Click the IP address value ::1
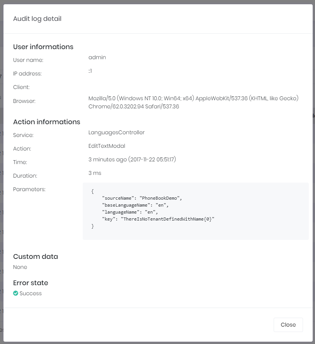 click(x=90, y=71)
